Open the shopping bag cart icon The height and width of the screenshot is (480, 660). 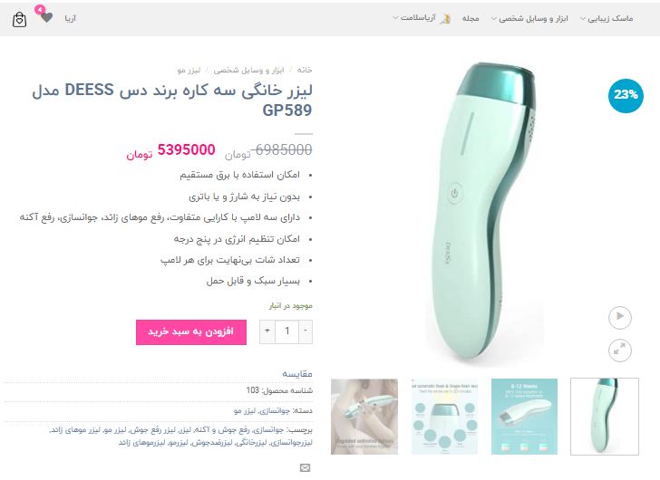click(x=19, y=19)
